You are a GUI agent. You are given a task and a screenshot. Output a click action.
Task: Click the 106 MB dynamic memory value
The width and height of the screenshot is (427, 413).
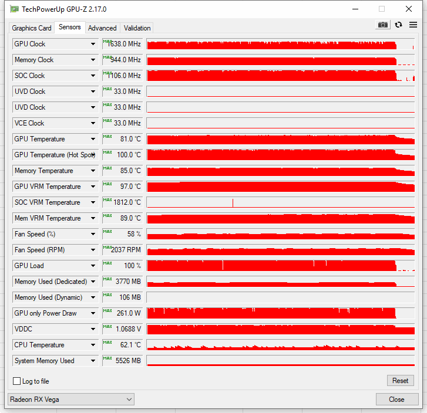[x=123, y=297]
